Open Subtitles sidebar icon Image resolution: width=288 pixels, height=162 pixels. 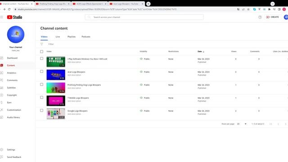tap(2, 88)
